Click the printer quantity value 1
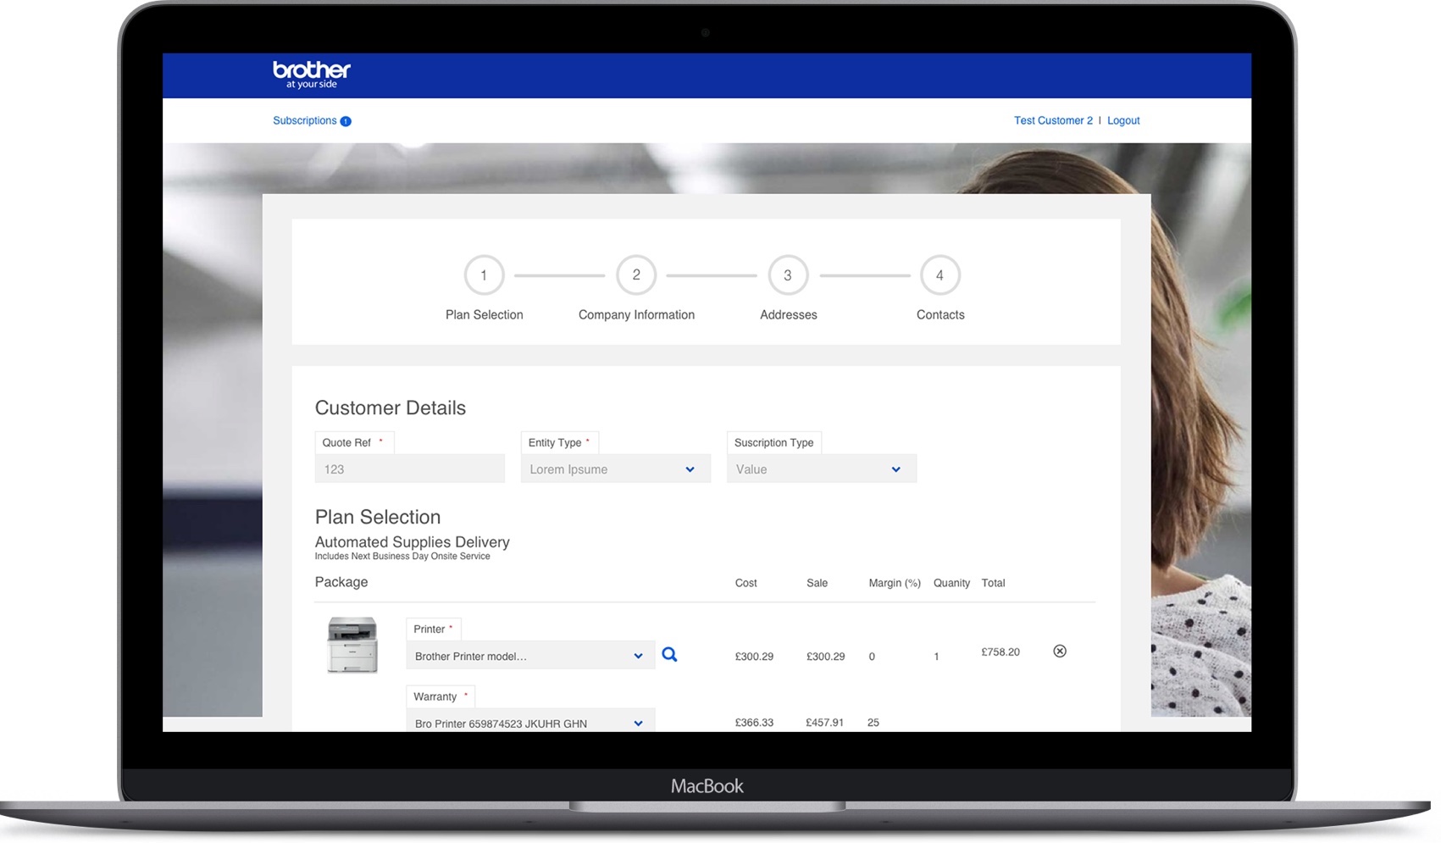1441x843 pixels. [x=936, y=657]
